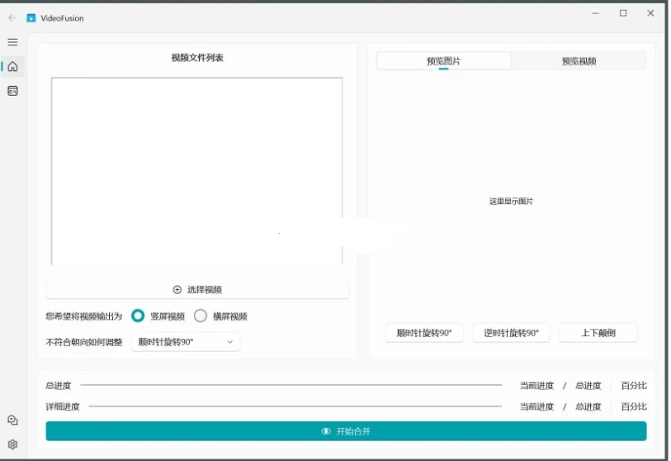671x461 pixels.
Task: Switch to the 预览图片 tab
Action: [443, 61]
